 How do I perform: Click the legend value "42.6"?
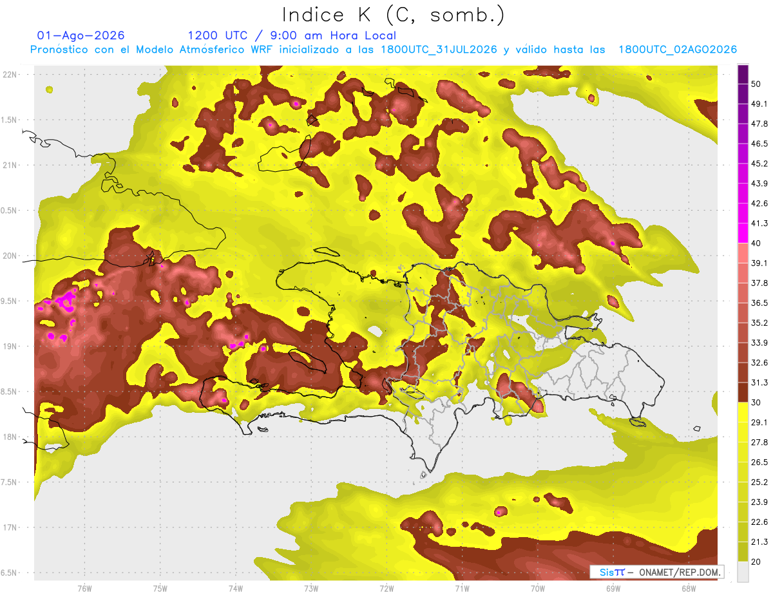(759, 204)
